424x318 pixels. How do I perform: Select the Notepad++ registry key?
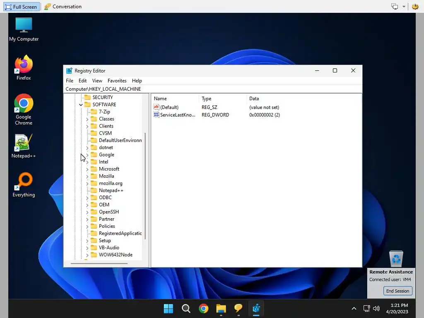coord(111,190)
